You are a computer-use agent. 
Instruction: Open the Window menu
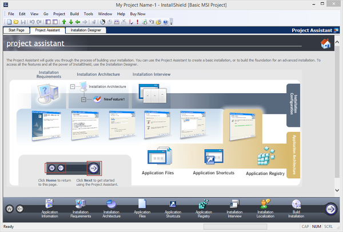[105, 14]
